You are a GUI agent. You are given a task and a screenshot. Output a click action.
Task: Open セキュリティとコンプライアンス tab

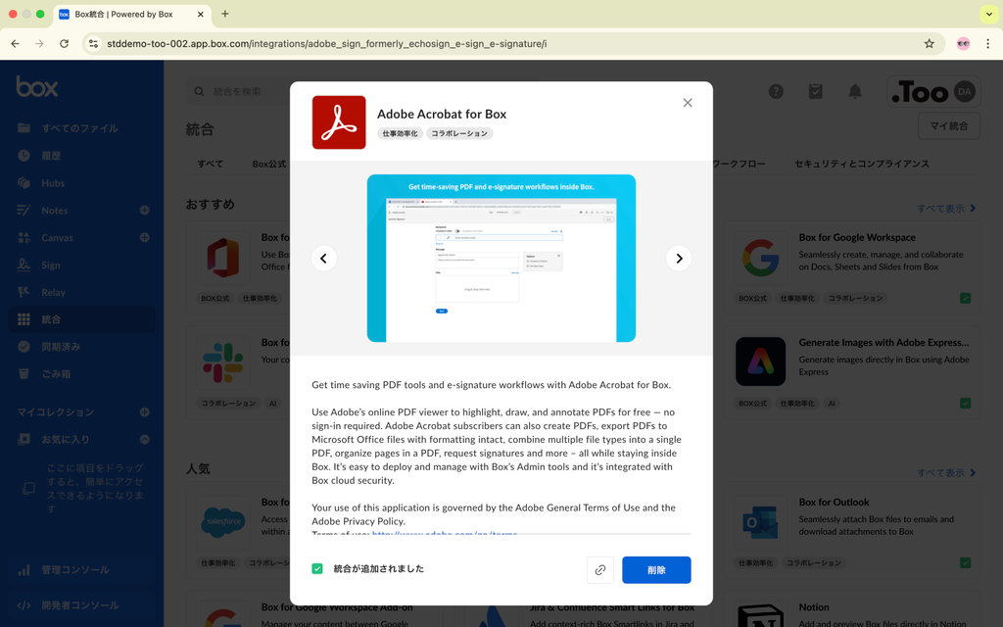(861, 164)
